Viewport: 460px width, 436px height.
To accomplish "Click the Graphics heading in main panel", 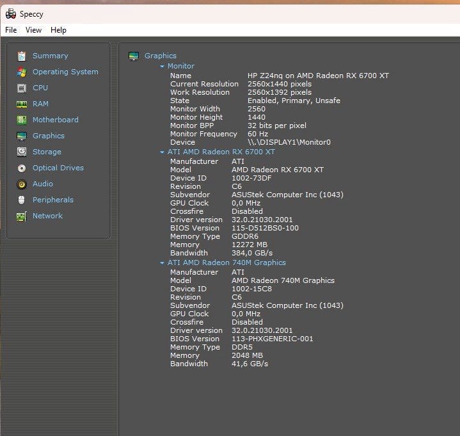I will 161,56.
